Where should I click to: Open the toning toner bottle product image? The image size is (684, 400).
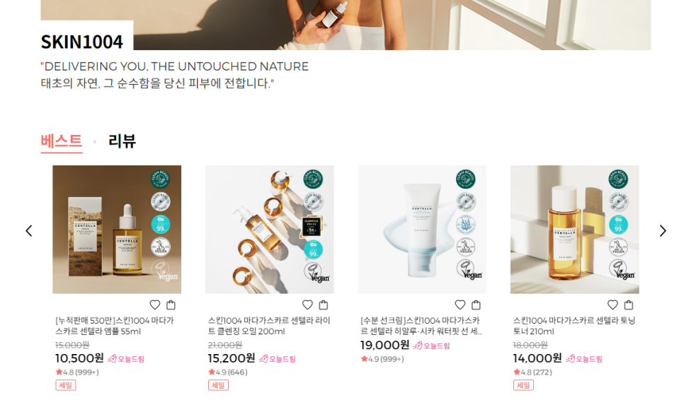[x=574, y=230]
